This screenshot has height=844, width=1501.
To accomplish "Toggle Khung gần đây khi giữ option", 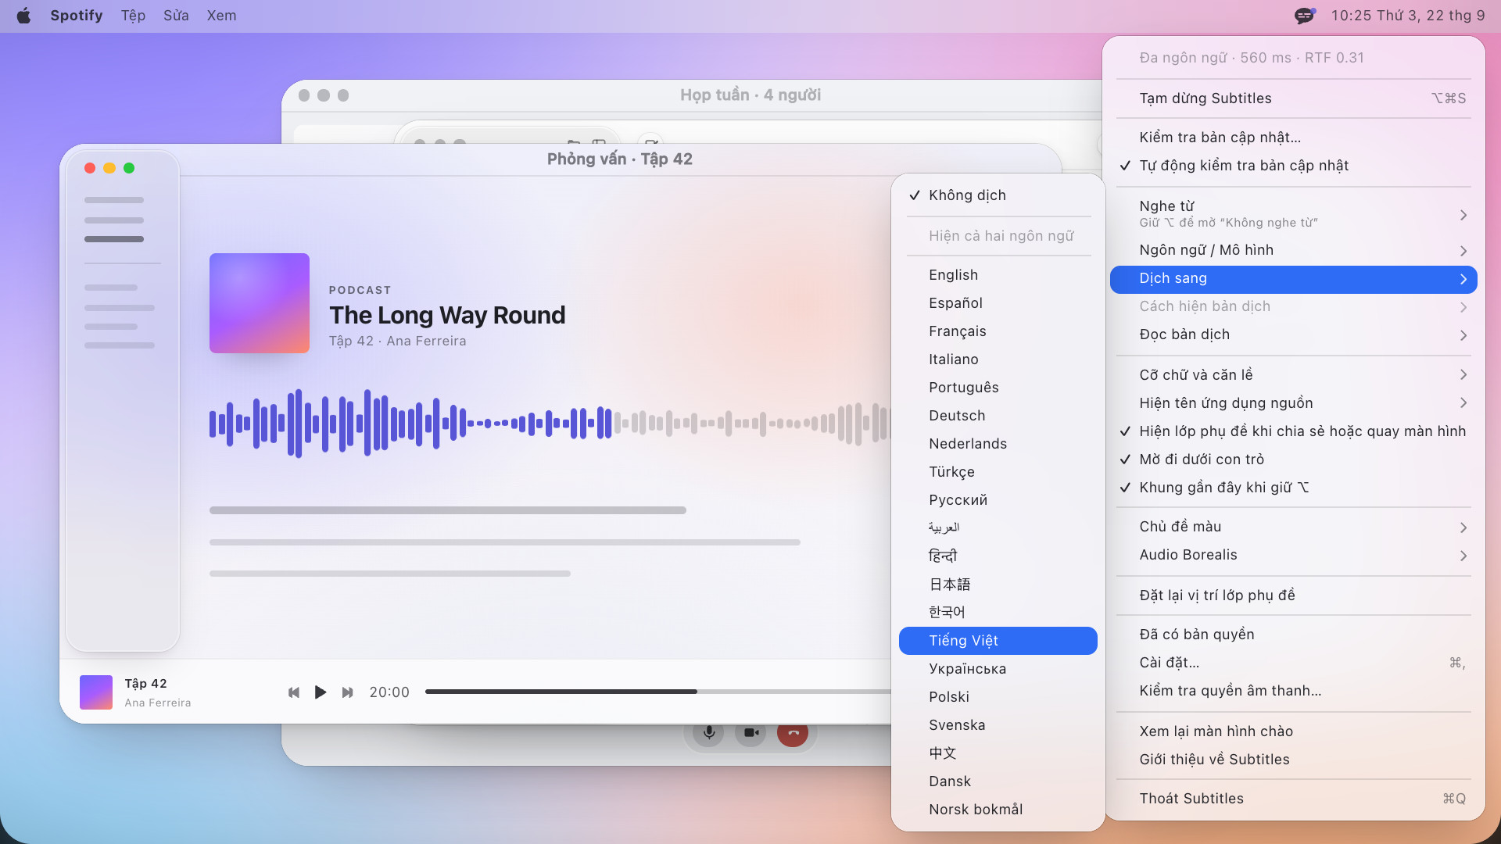I will point(1294,488).
